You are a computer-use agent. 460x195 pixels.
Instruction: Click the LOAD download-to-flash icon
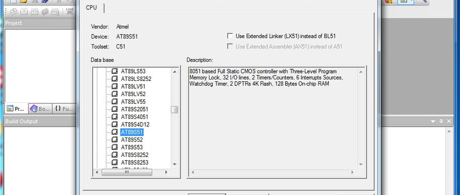(70, 11)
